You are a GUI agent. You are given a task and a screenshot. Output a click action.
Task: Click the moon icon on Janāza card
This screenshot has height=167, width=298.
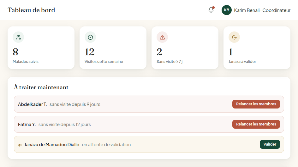coord(234,37)
